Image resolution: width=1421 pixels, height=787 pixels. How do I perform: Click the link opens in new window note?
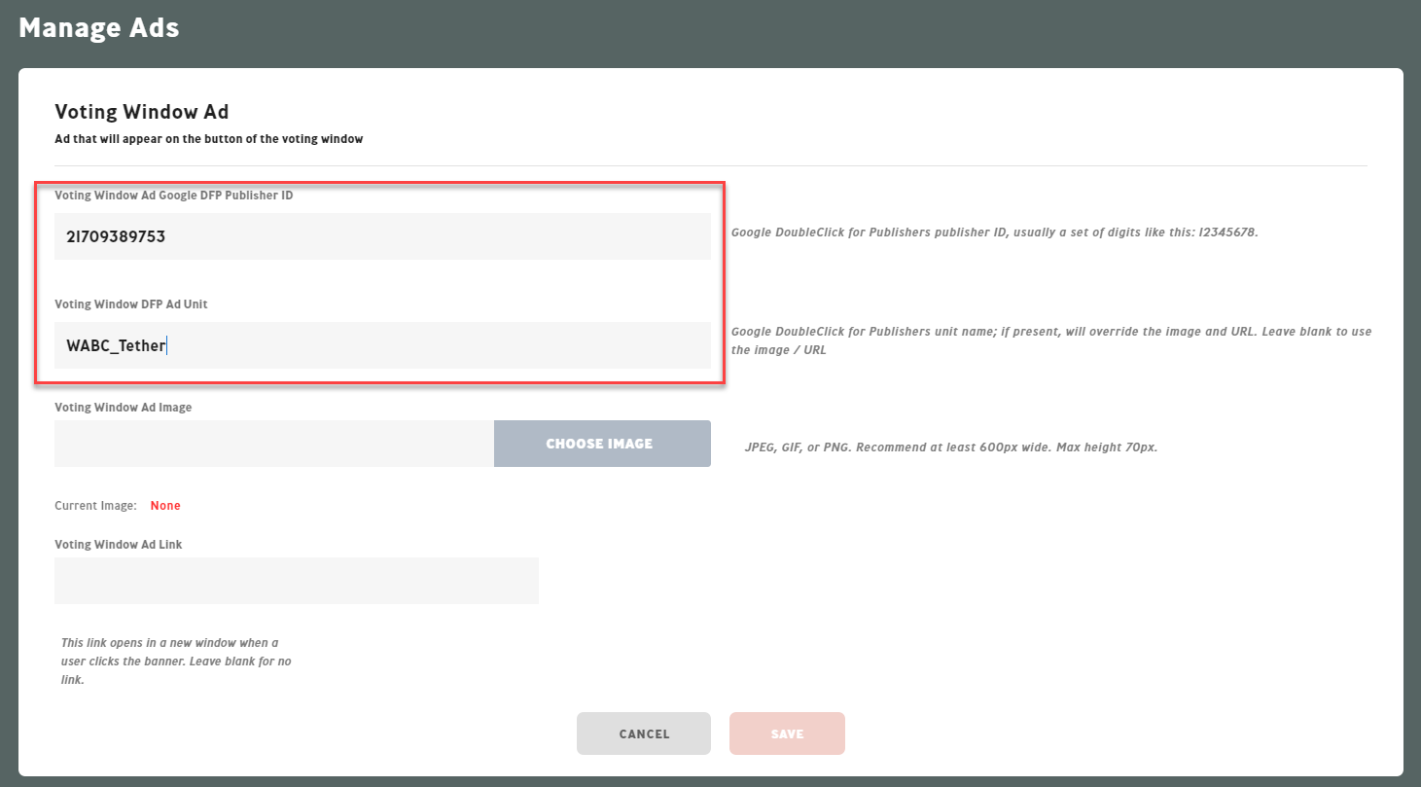click(x=175, y=662)
